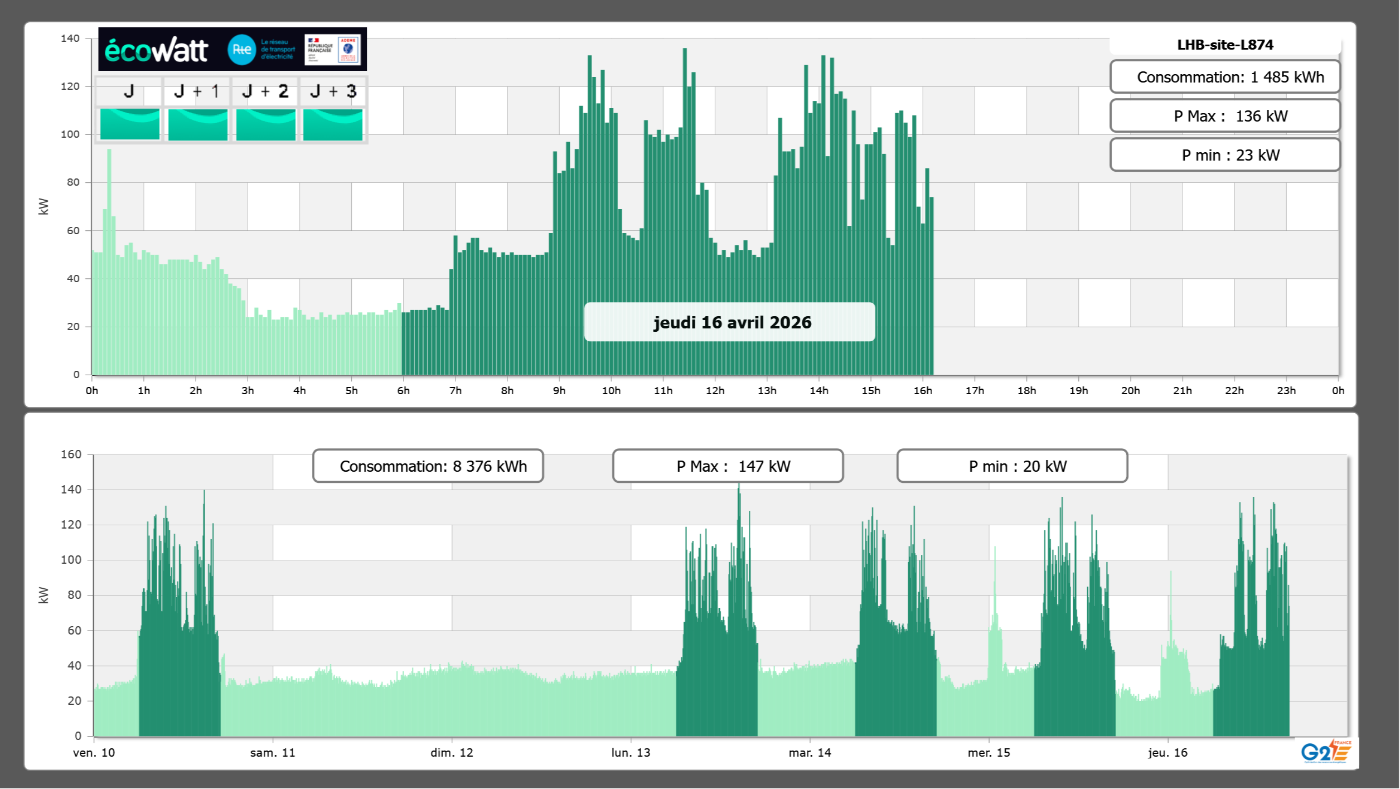
Task: Click the RTE round logo
Action: (x=241, y=50)
